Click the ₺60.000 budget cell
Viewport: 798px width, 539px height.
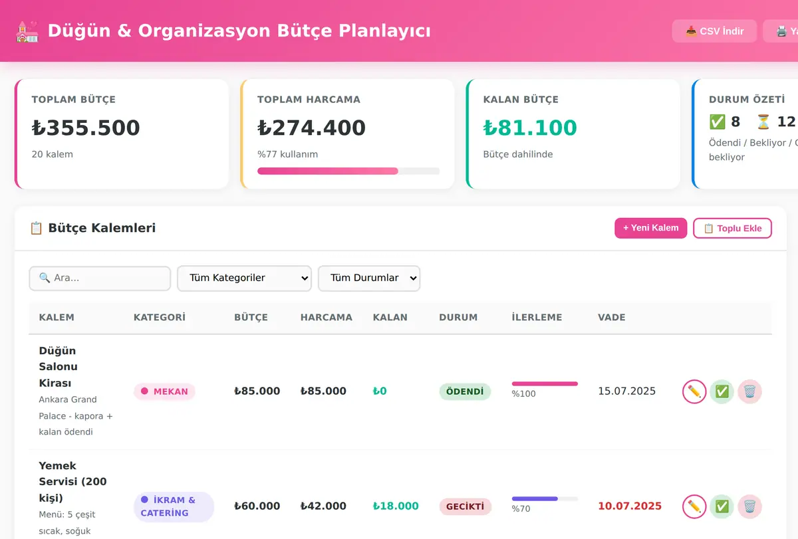click(257, 506)
